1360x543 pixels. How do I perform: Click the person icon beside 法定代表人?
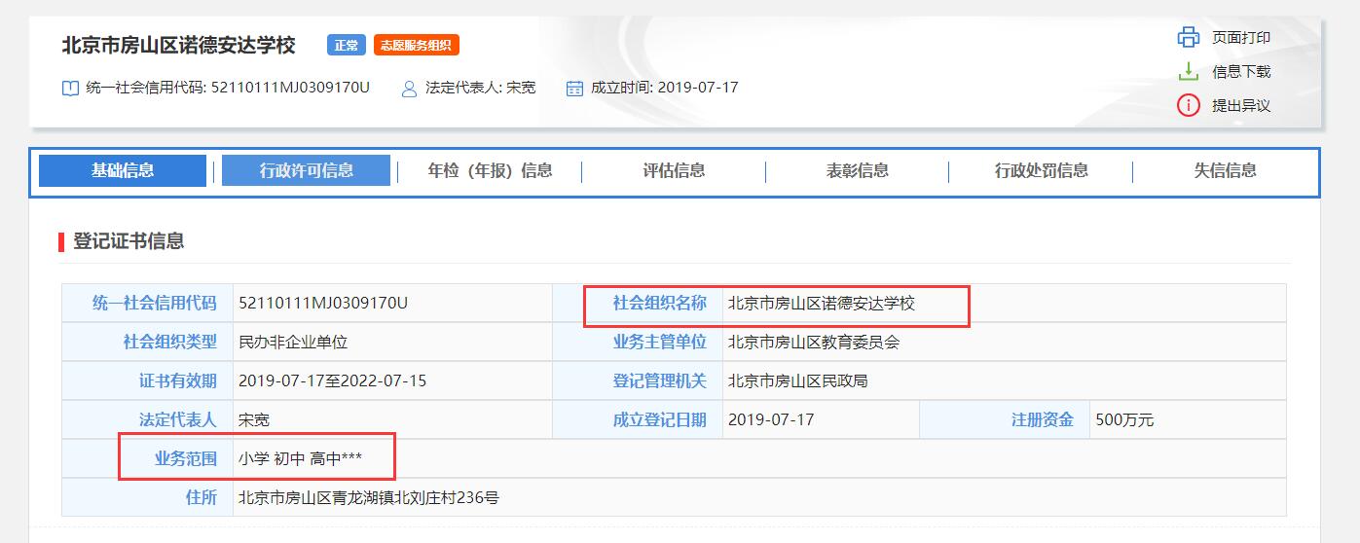pyautogui.click(x=409, y=89)
